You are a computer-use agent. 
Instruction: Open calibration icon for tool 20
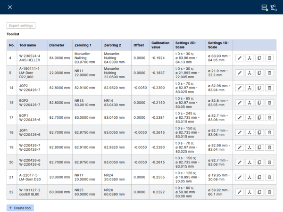pyautogui.click(x=250, y=162)
